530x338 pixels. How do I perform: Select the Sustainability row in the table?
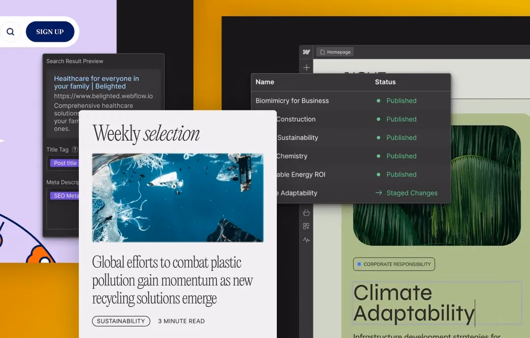pyautogui.click(x=363, y=137)
